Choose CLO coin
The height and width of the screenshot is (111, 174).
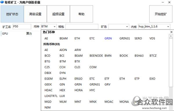click(77, 67)
